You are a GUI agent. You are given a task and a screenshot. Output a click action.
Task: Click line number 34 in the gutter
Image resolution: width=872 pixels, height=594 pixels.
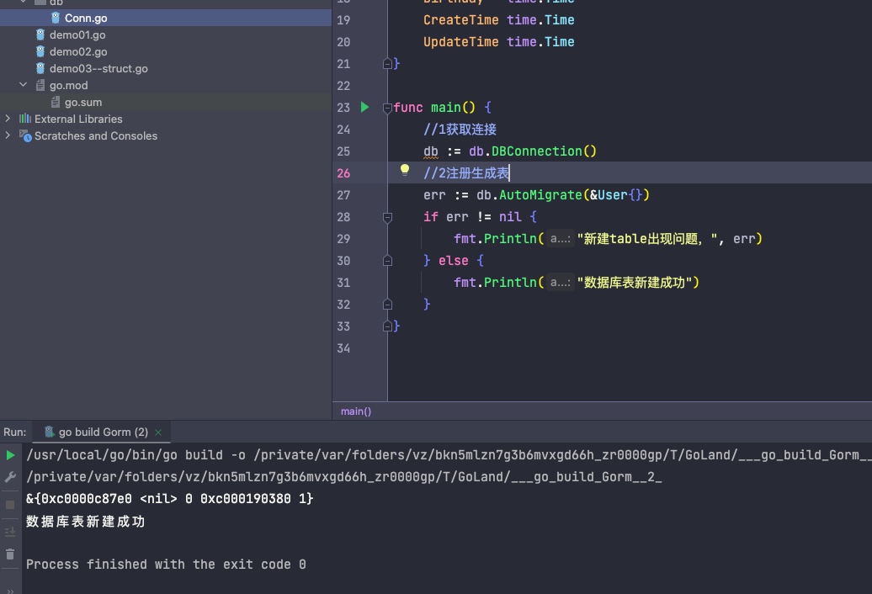click(x=343, y=348)
